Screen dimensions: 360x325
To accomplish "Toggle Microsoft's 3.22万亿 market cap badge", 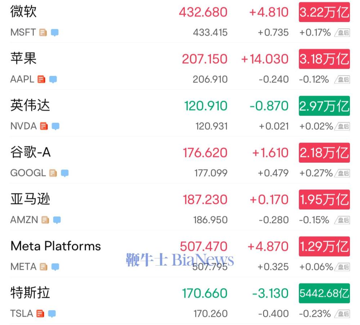I will (x=324, y=12).
